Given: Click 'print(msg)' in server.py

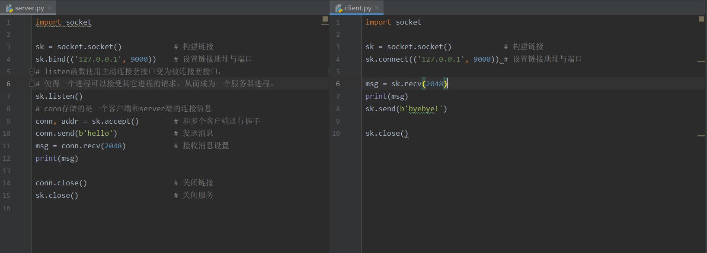Looking at the screenshot, I should tap(57, 158).
